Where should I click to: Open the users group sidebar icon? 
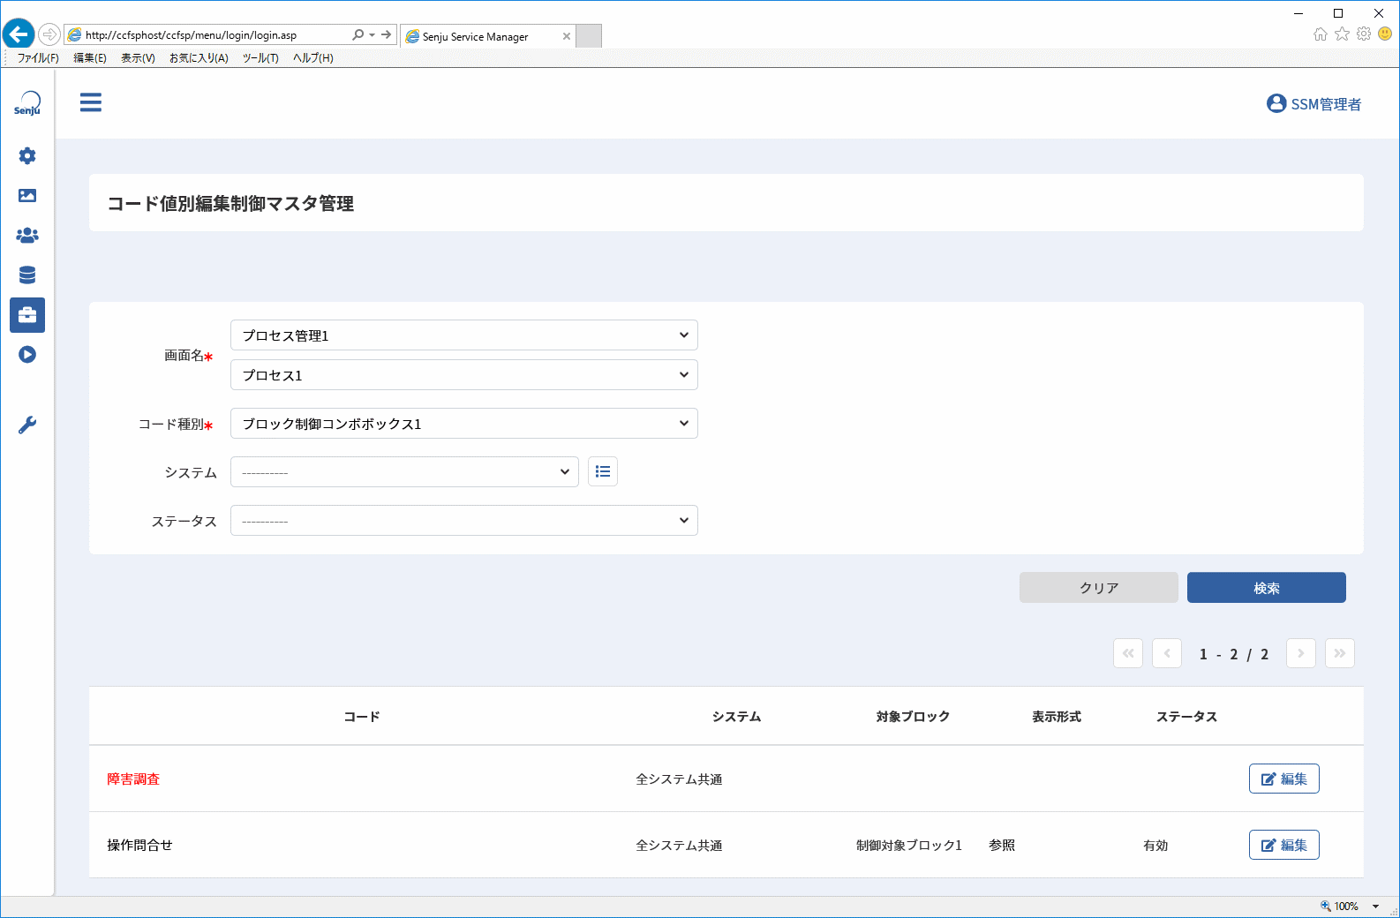click(27, 236)
